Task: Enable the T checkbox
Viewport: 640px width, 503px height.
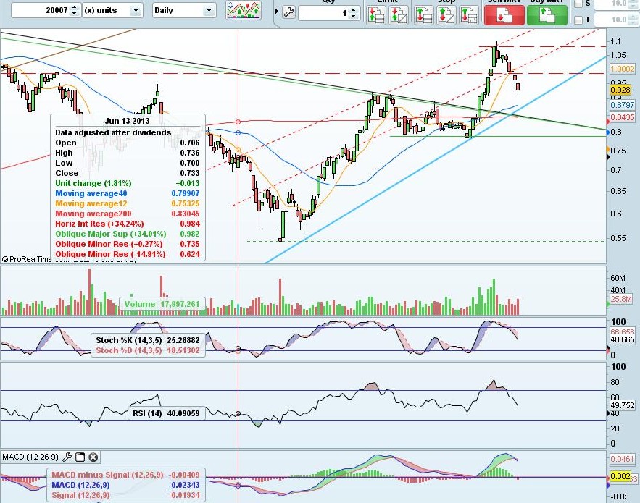Action: [x=578, y=20]
